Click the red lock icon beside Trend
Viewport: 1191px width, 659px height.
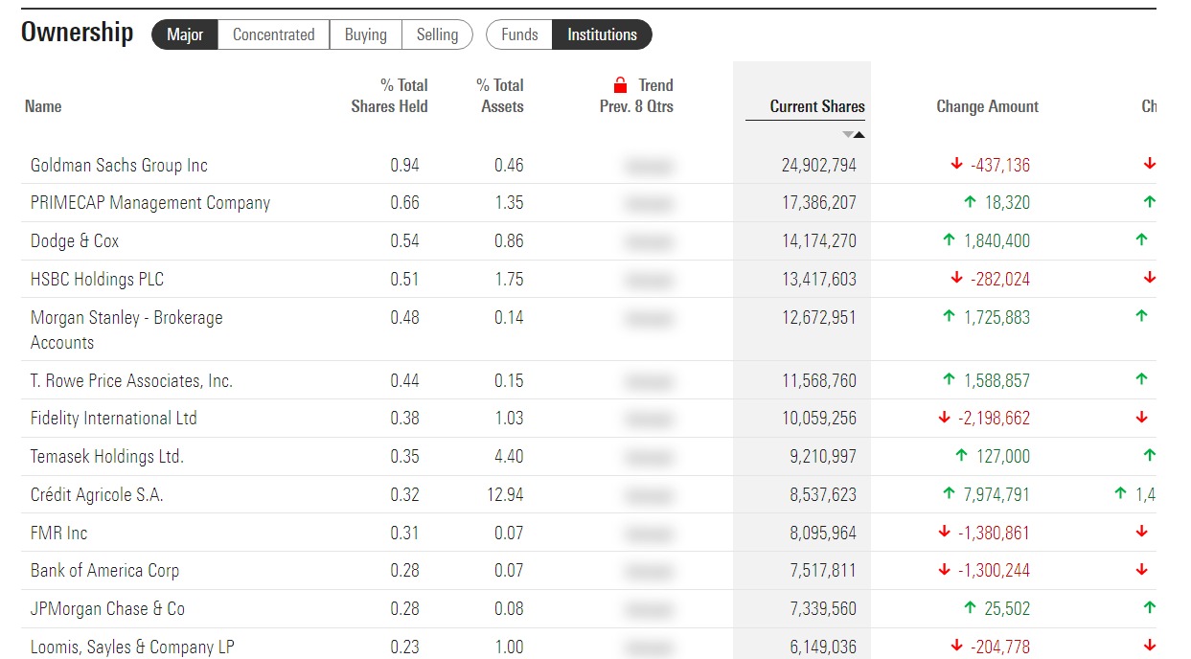pos(620,85)
